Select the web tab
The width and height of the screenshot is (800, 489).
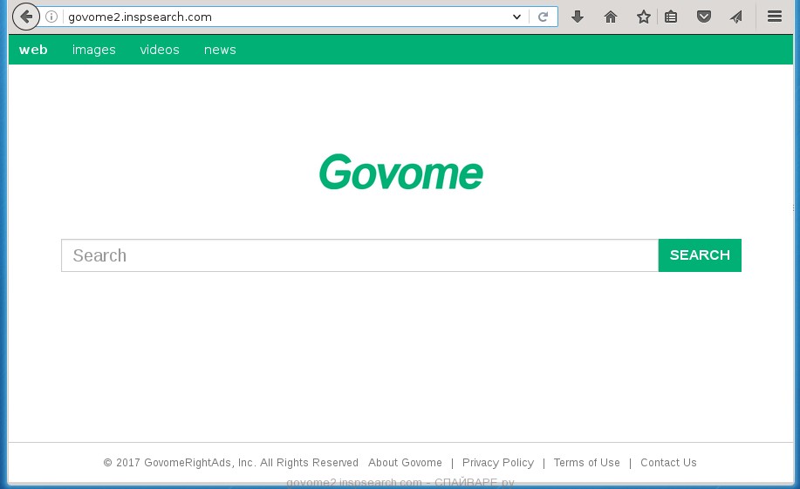(x=33, y=50)
